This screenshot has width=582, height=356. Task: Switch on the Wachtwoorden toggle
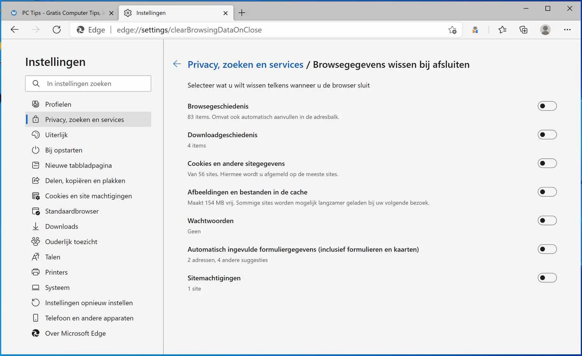point(547,220)
